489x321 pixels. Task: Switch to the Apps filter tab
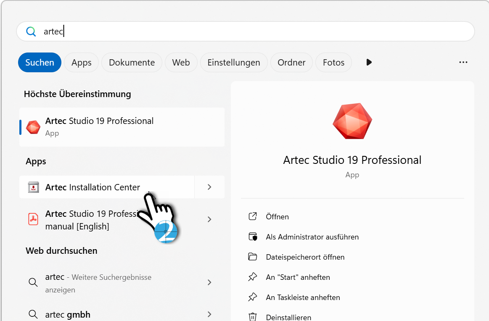82,62
